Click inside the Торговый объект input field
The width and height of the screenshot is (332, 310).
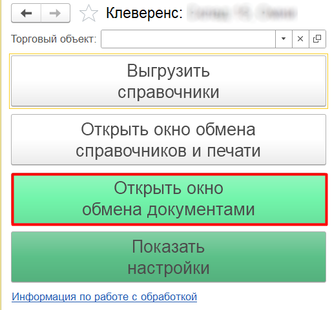(x=188, y=39)
